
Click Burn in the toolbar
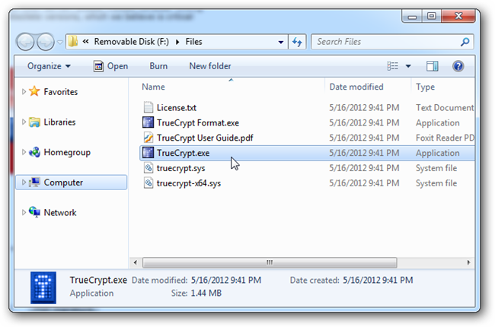(x=158, y=66)
